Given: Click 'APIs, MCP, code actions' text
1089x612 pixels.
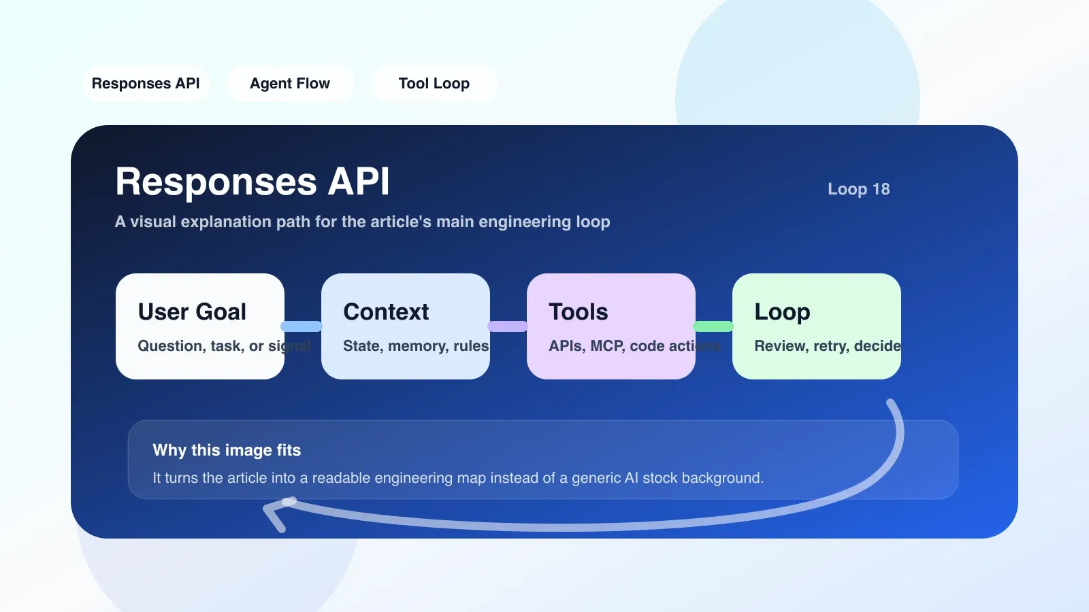Looking at the screenshot, I should 634,346.
